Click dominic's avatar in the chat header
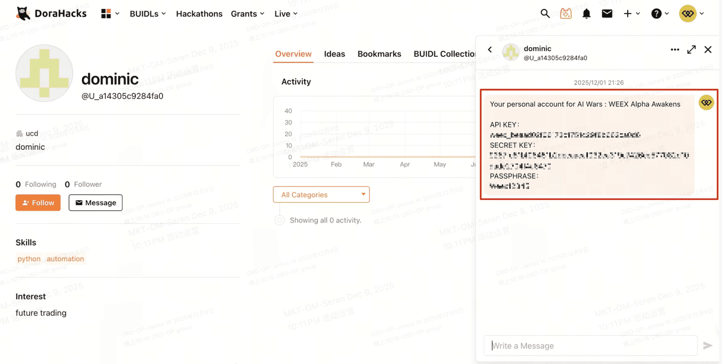Viewport: 722px width, 364px height. tap(510, 52)
